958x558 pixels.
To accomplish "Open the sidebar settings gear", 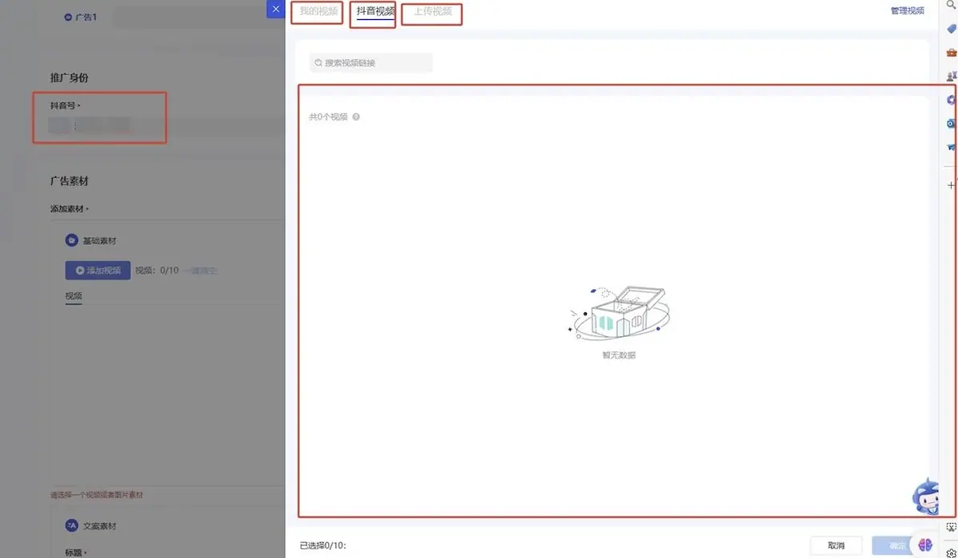I will [x=951, y=552].
